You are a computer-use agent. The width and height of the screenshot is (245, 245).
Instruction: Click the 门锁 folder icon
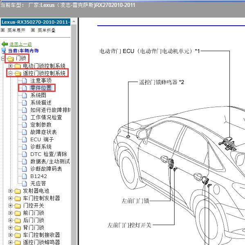point(11,59)
